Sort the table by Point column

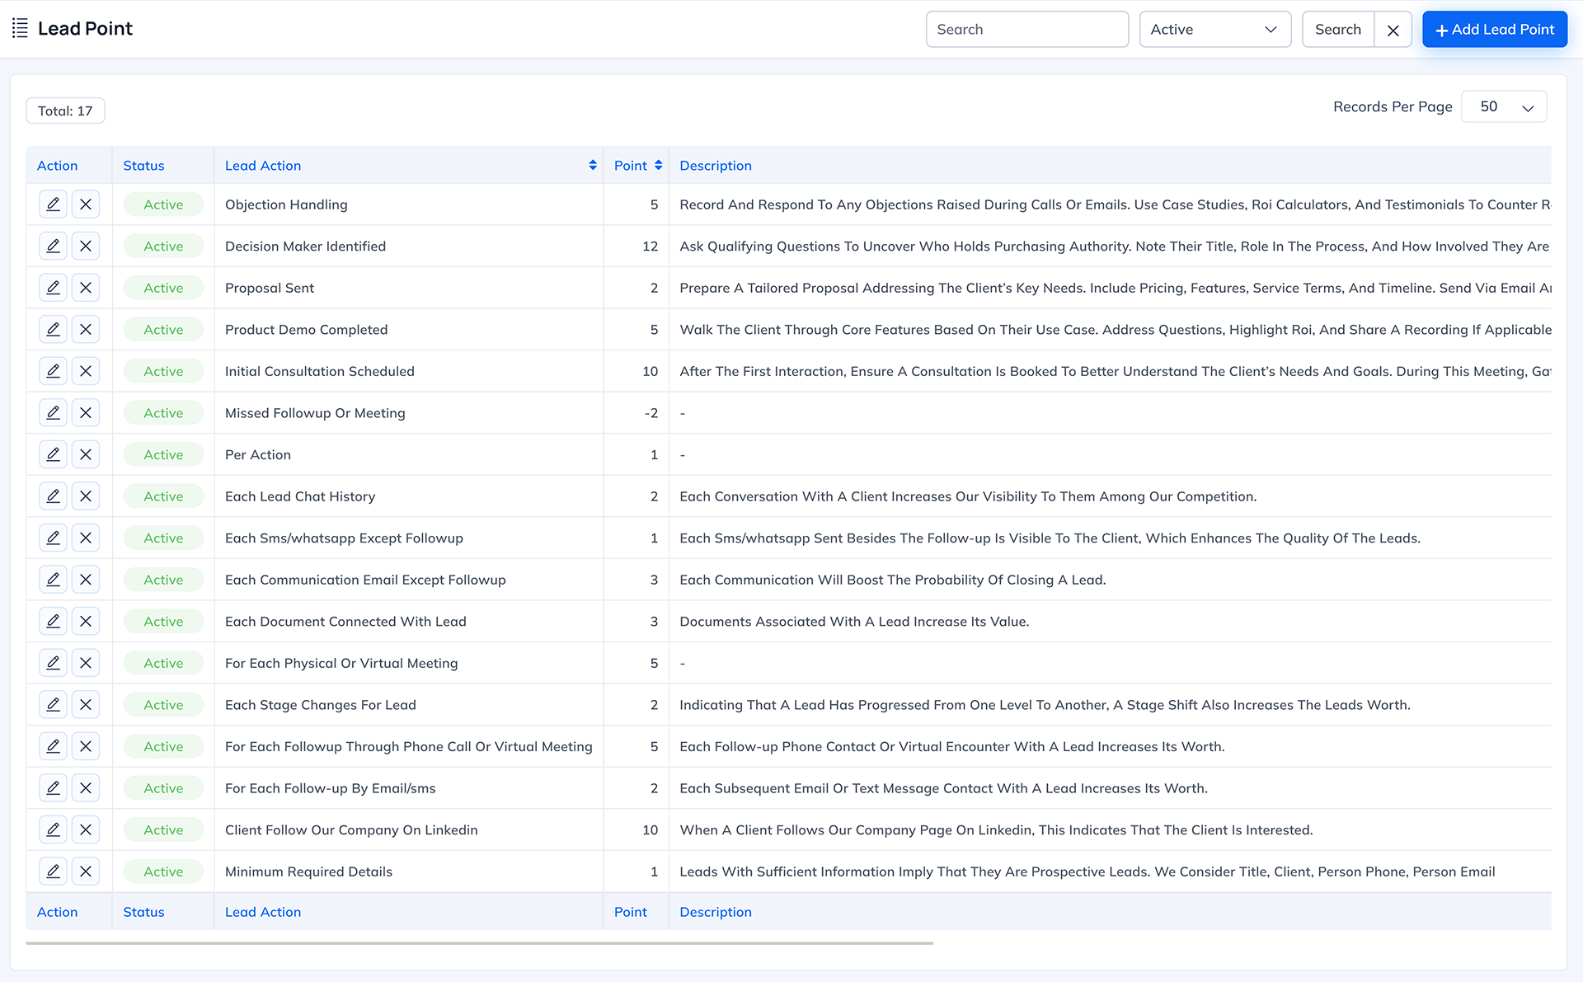658,166
